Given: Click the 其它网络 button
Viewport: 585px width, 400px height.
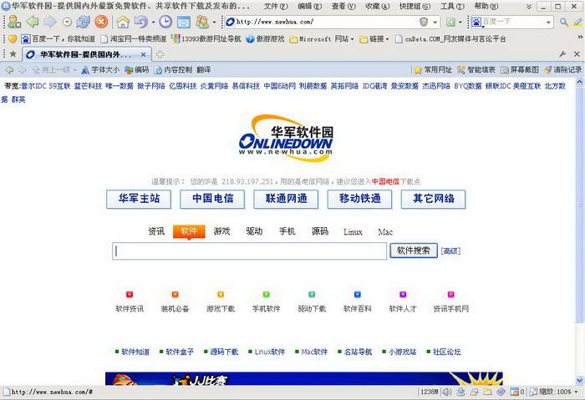Looking at the screenshot, I should (x=434, y=199).
